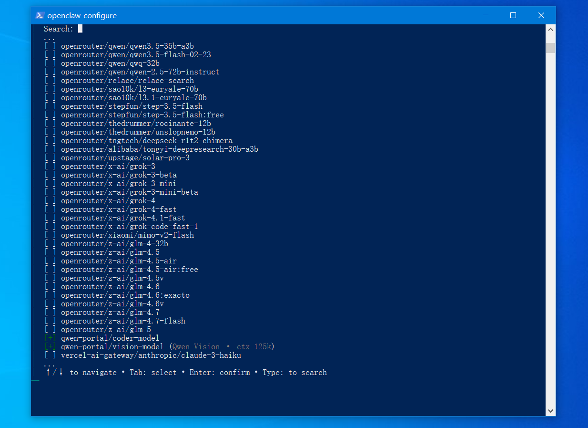Click the row openrouter/thedrummer/unslopnemo-12b
The height and width of the screenshot is (428, 588).
(x=130, y=132)
